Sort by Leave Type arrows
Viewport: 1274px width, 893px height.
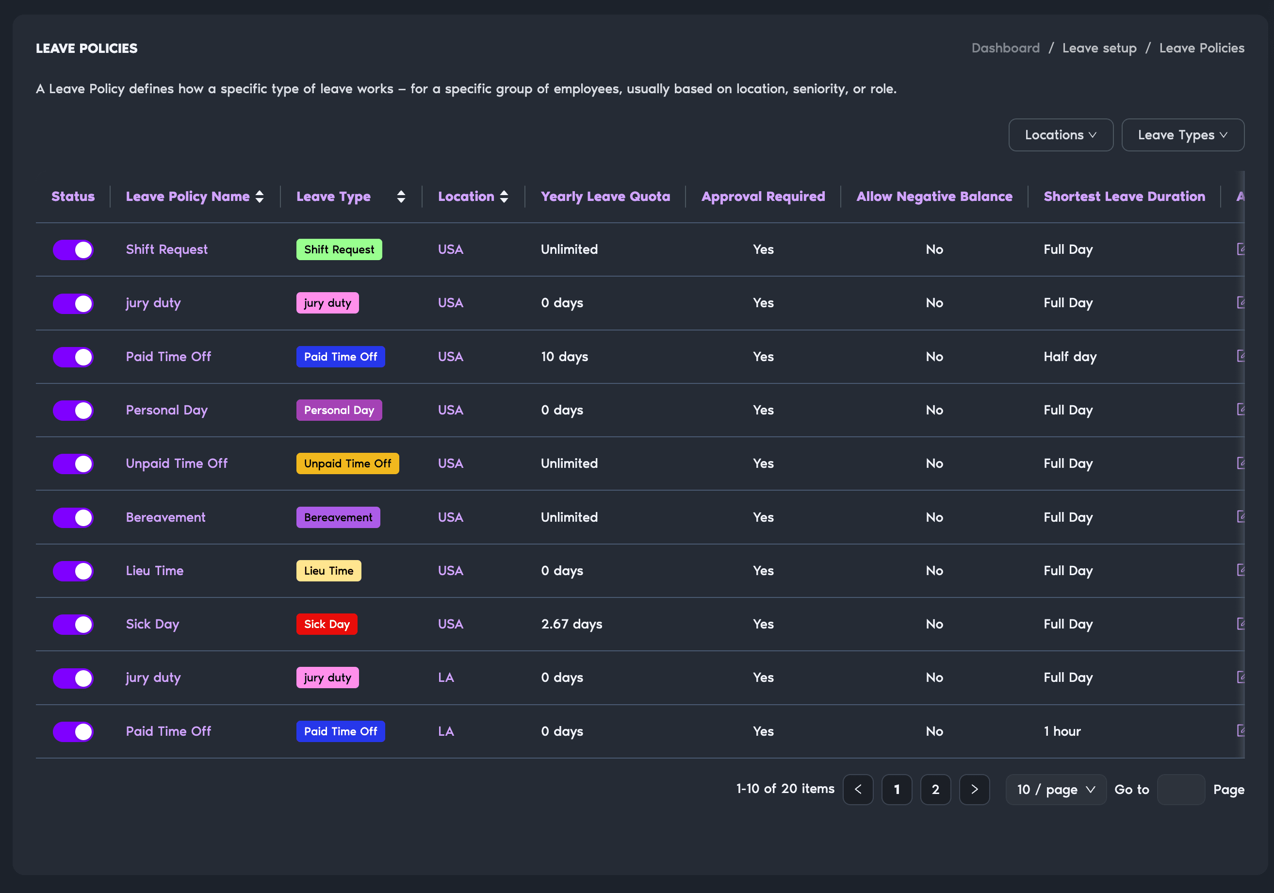point(401,197)
